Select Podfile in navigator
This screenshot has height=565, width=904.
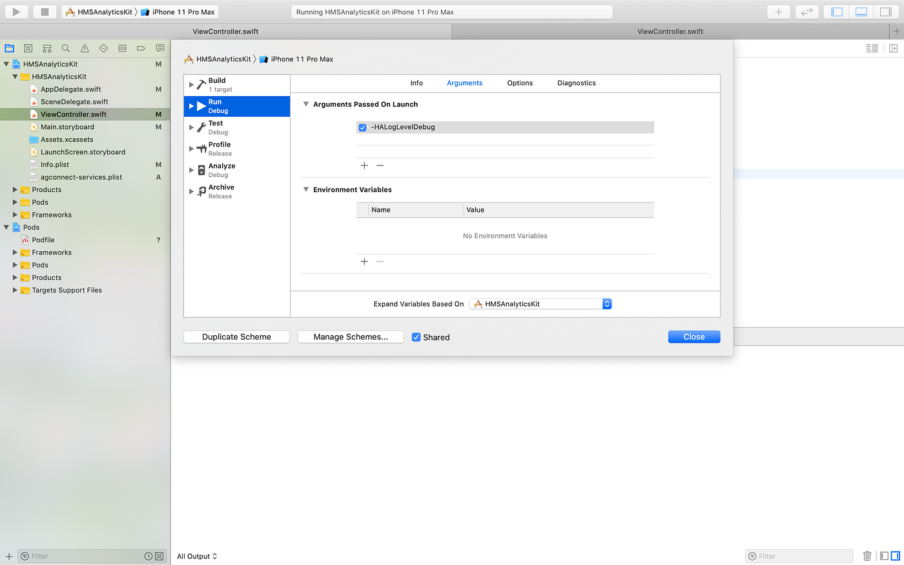43,240
